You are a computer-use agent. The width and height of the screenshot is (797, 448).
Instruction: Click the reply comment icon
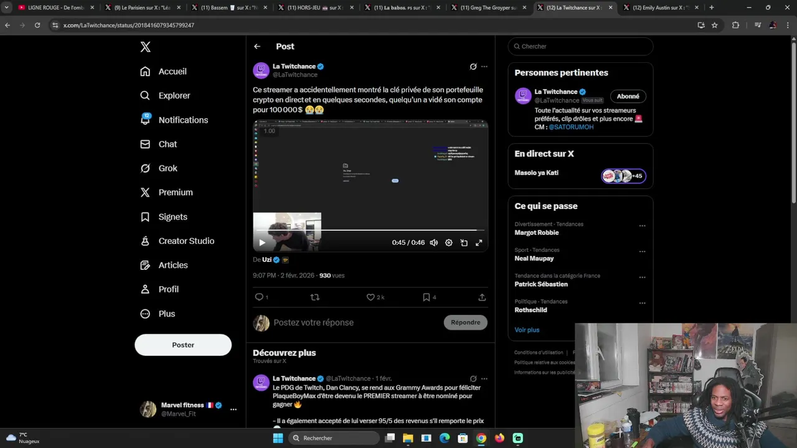259,297
